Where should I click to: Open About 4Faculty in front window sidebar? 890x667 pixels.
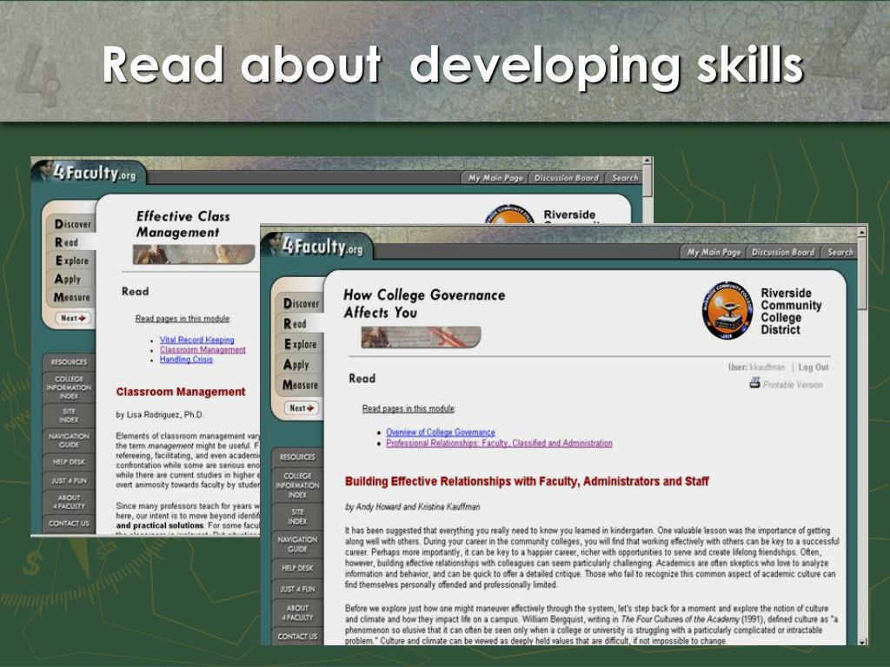tap(297, 612)
